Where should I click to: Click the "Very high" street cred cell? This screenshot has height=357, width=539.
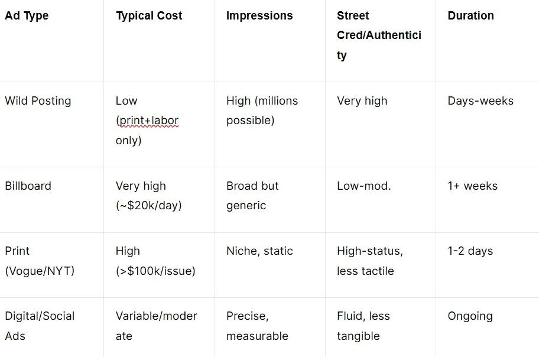[362, 100]
